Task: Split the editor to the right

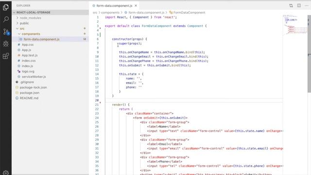Action: coord(299,5)
